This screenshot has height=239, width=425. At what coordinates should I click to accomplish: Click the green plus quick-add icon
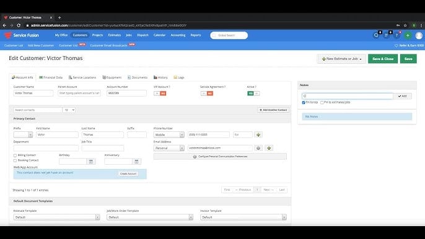click(x=408, y=35)
